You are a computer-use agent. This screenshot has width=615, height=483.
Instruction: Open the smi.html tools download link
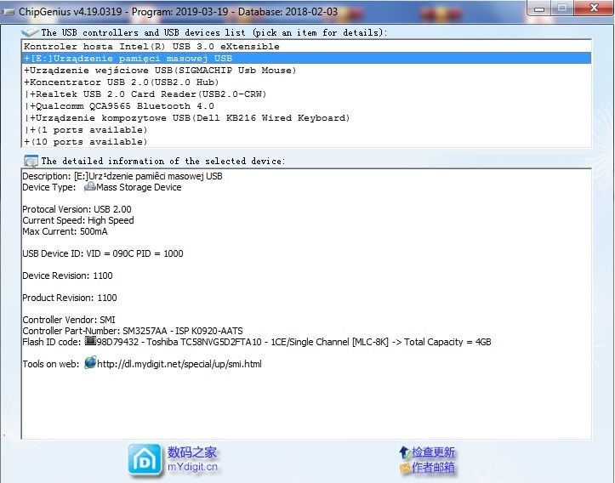(x=179, y=364)
